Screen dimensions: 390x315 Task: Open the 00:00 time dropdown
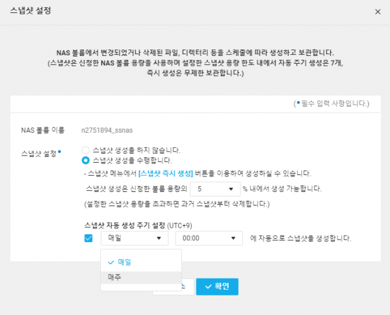(x=209, y=238)
